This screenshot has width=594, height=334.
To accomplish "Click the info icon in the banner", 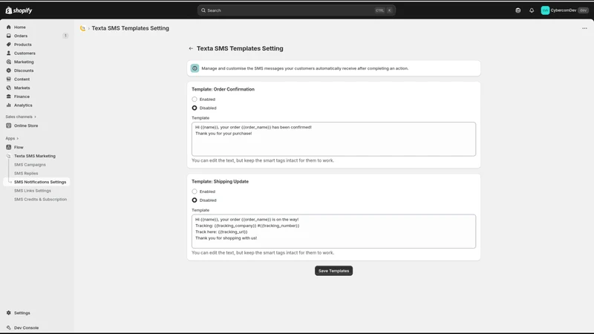I will [x=195, y=68].
